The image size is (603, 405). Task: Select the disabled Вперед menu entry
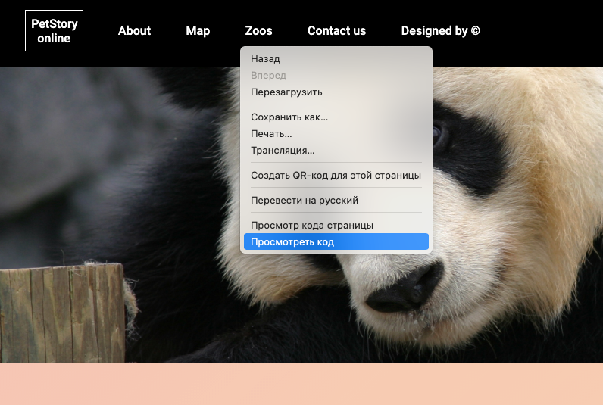pyautogui.click(x=336, y=75)
